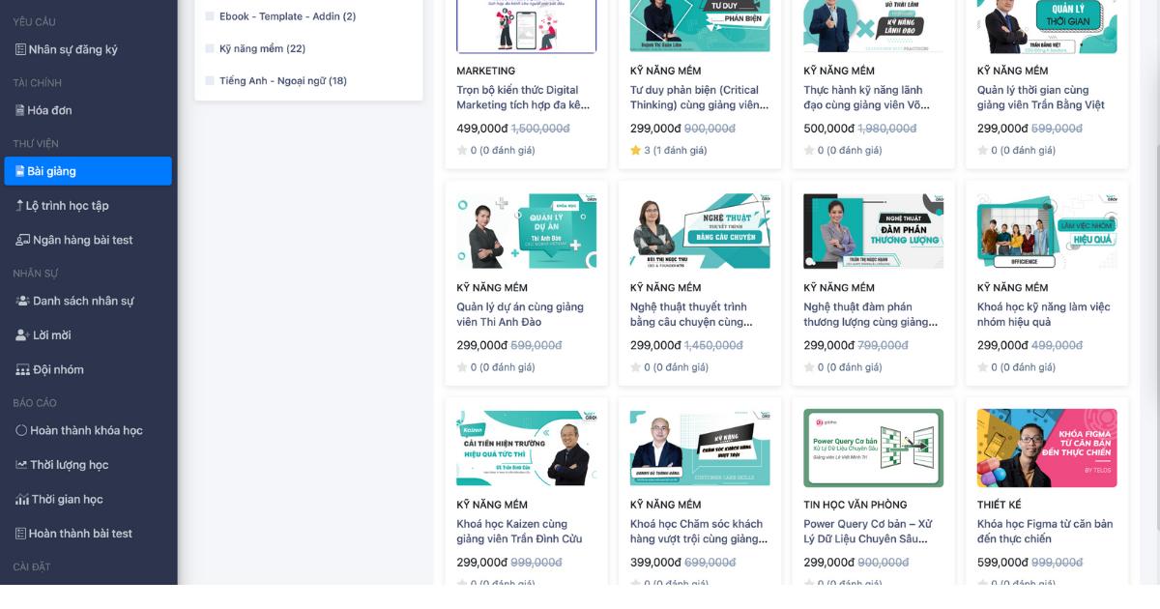1160x609 pixels.
Task: Click the Khóa Figma course thumbnail
Action: 1047,448
